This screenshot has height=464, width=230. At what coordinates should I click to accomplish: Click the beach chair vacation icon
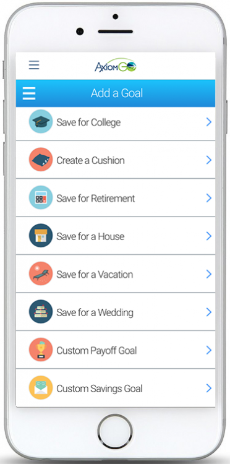41,273
